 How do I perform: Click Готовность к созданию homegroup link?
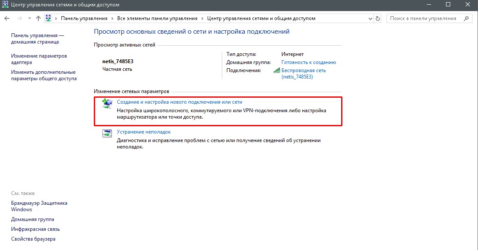click(x=309, y=62)
